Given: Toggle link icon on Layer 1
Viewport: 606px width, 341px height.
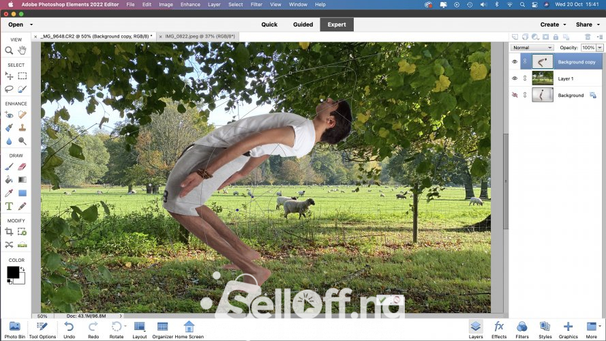Looking at the screenshot, I should pyautogui.click(x=525, y=78).
